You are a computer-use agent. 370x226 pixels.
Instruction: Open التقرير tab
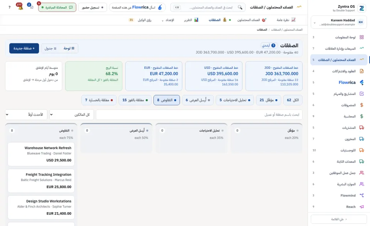[191, 20]
